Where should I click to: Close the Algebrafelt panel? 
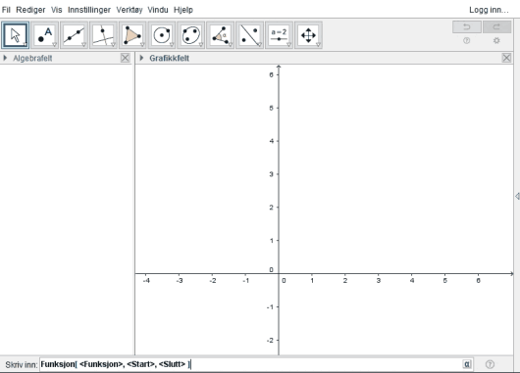point(125,58)
